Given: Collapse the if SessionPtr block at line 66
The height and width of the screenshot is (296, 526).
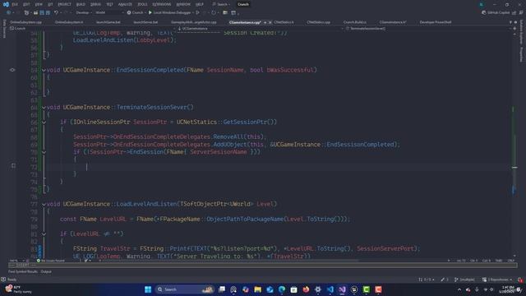Looking at the screenshot, I should tap(44, 123).
